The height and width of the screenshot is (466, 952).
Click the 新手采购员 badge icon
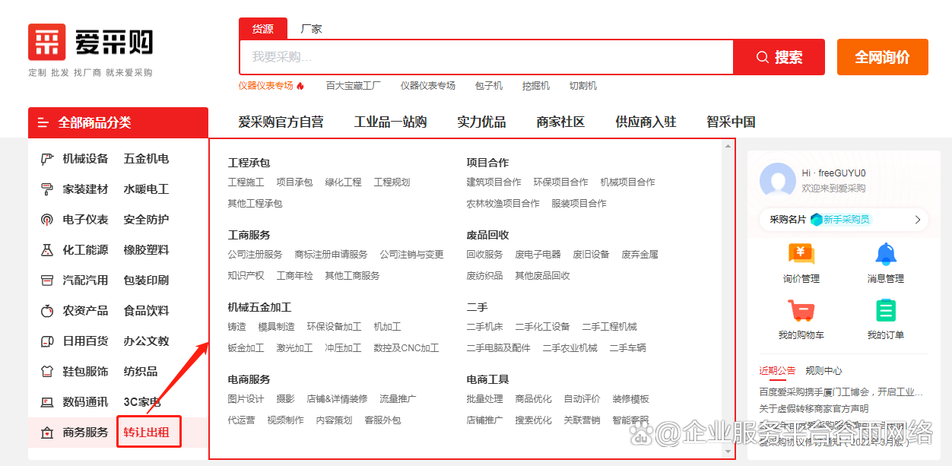(817, 220)
